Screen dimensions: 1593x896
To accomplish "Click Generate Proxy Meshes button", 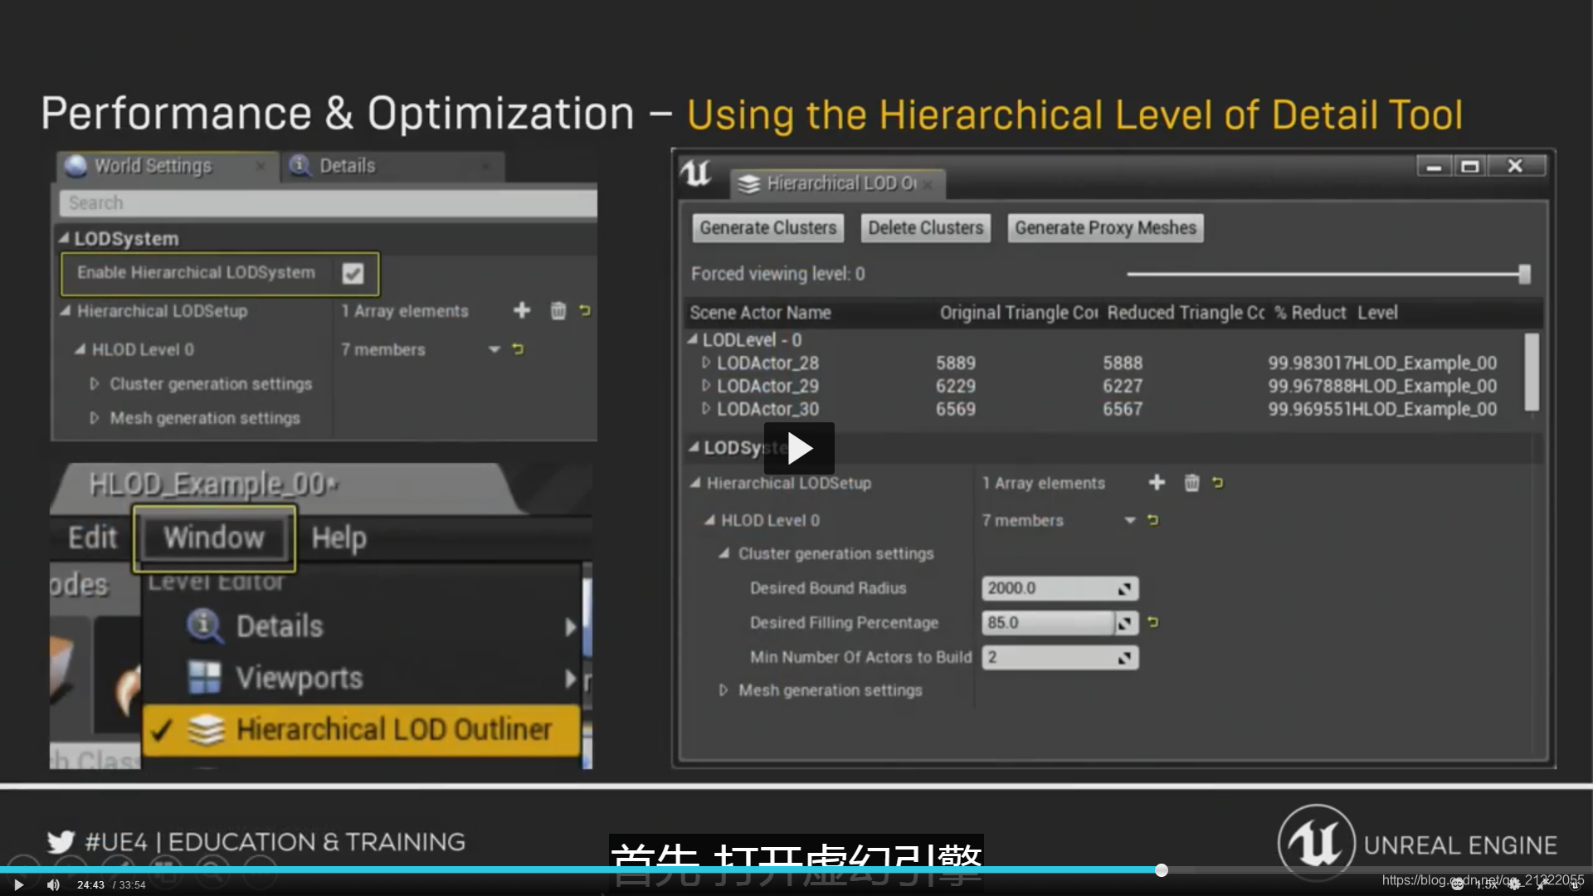I will click(x=1104, y=227).
